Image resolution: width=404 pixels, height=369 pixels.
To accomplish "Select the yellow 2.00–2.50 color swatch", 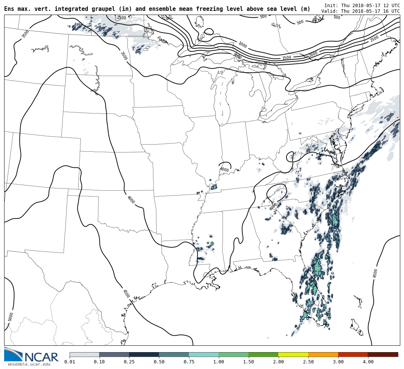I will pos(293,354).
